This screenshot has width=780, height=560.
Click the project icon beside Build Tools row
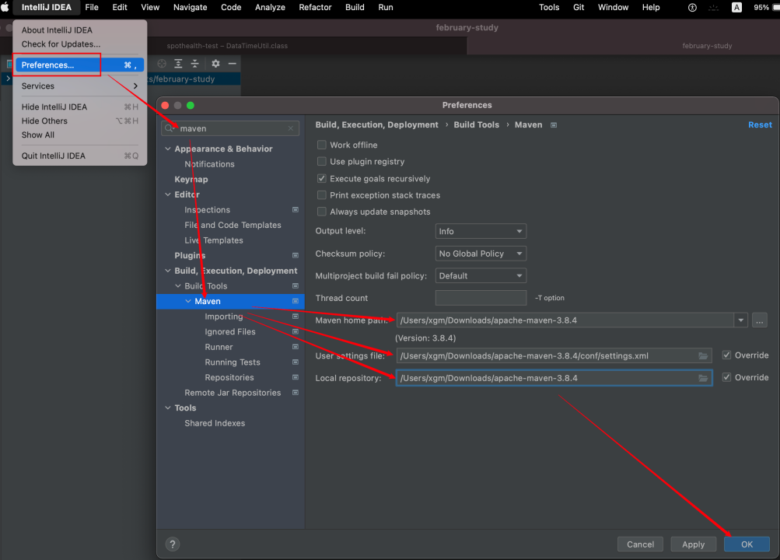[296, 286]
